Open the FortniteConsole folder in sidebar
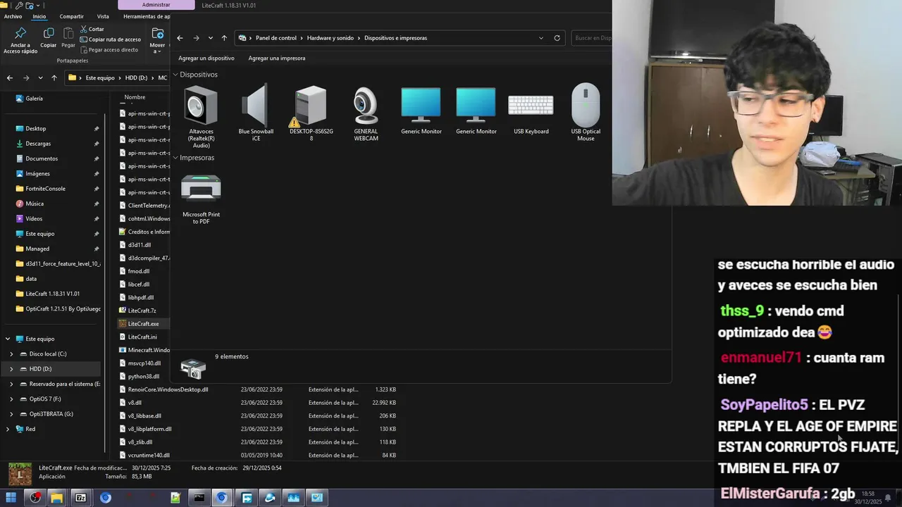 tap(45, 189)
